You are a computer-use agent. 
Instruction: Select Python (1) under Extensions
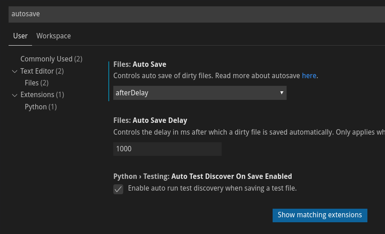pos(41,107)
